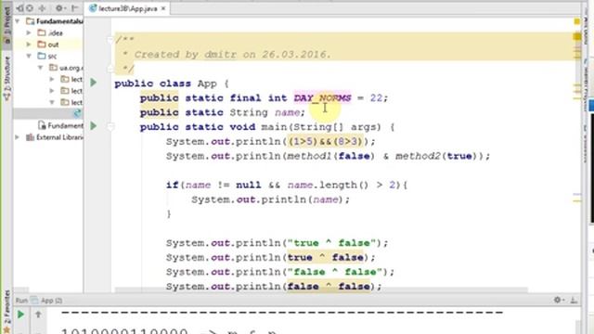This screenshot has height=334, width=594.
Task: Collapse all nodes in Project panel toolbar
Action: click(42, 8)
